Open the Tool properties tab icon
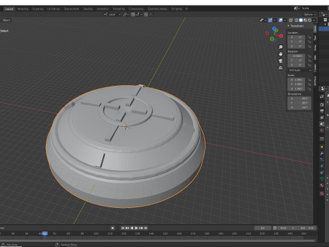Viewport: 329px width, 247px height. [321, 97]
